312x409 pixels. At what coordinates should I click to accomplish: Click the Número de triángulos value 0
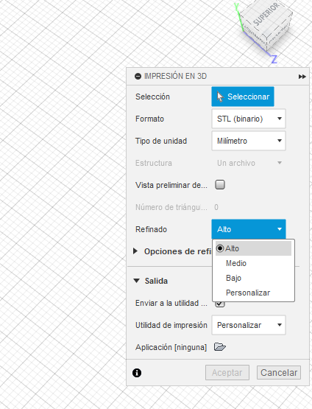(x=216, y=207)
